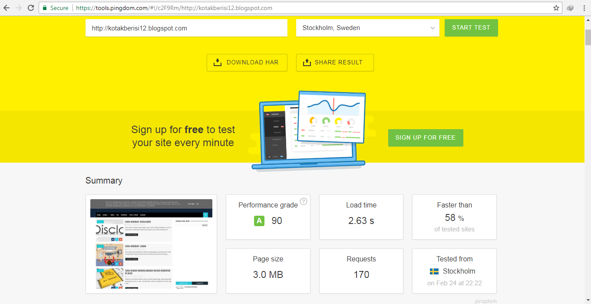Click the Faster than 58 % value
The width and height of the screenshot is (591, 304).
click(x=455, y=218)
